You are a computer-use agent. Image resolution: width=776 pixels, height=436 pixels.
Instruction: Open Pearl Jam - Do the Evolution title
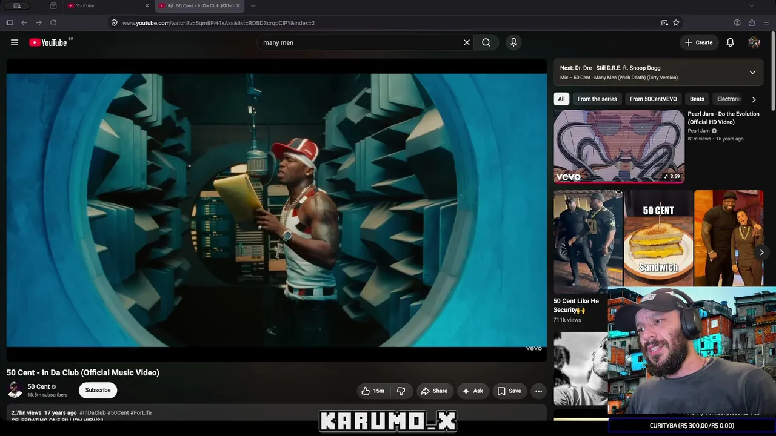click(723, 118)
